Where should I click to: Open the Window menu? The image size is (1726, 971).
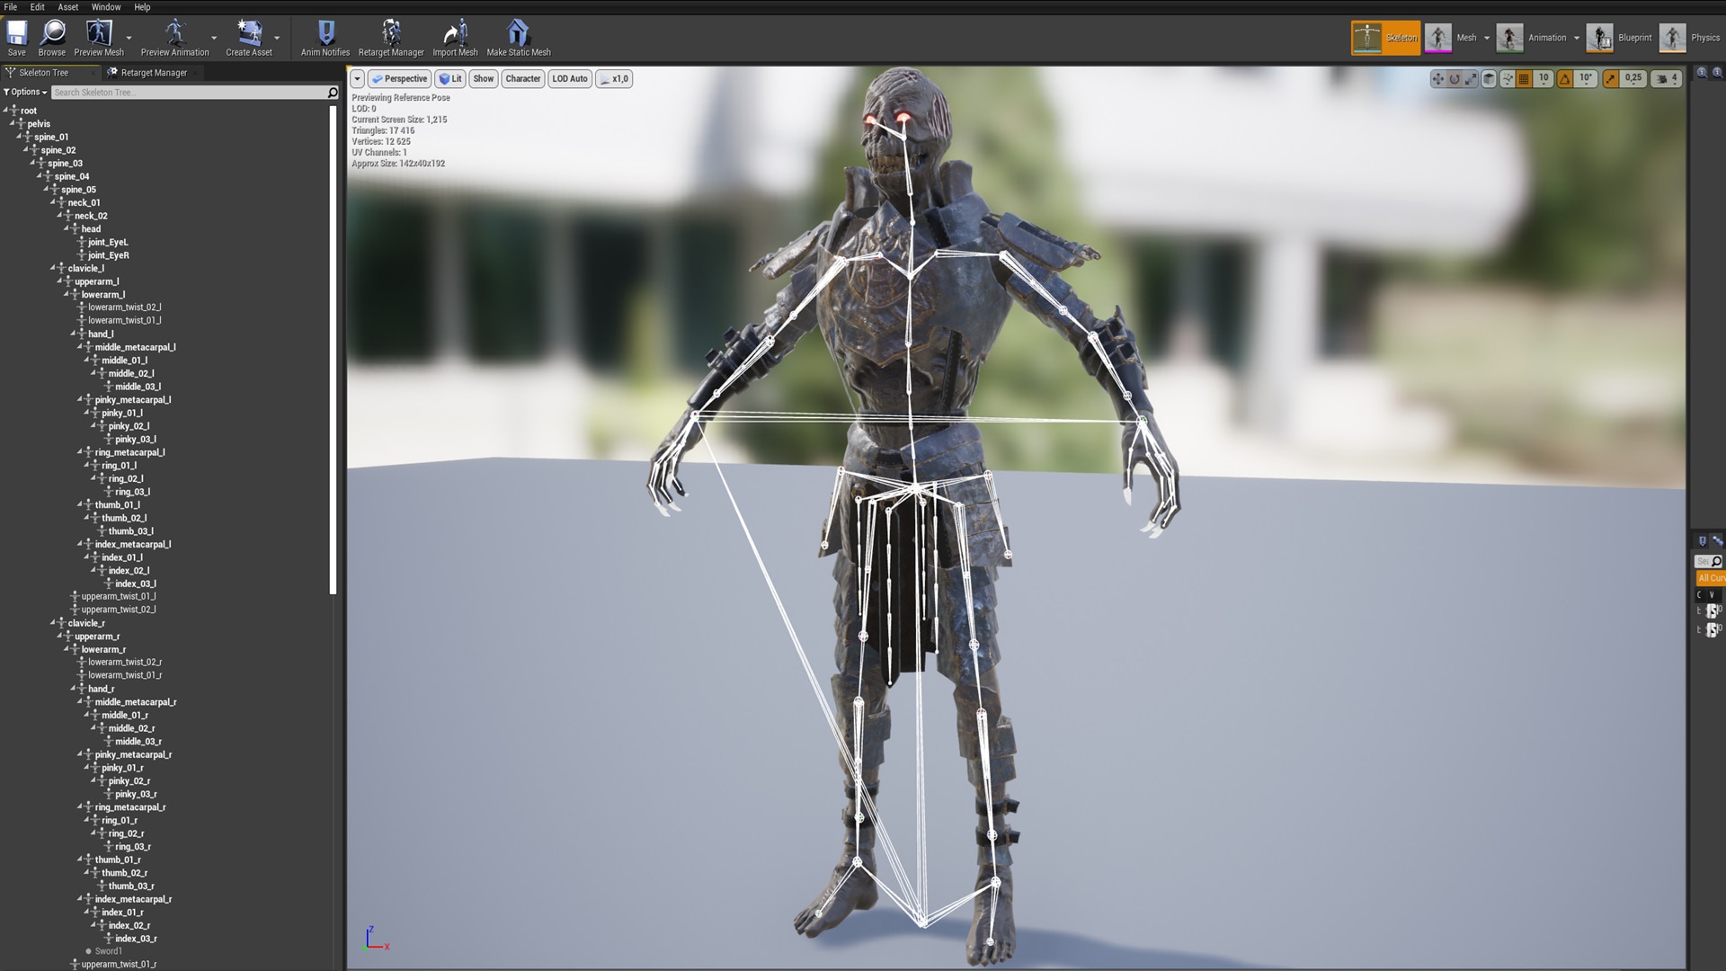click(106, 6)
